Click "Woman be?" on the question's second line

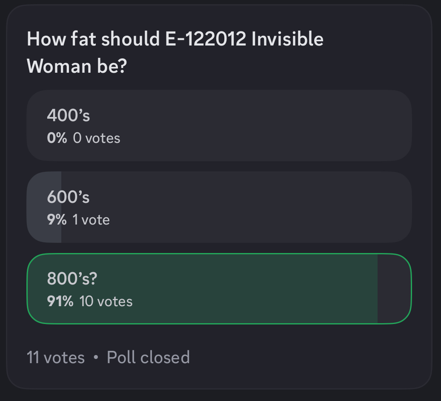pyautogui.click(x=77, y=66)
